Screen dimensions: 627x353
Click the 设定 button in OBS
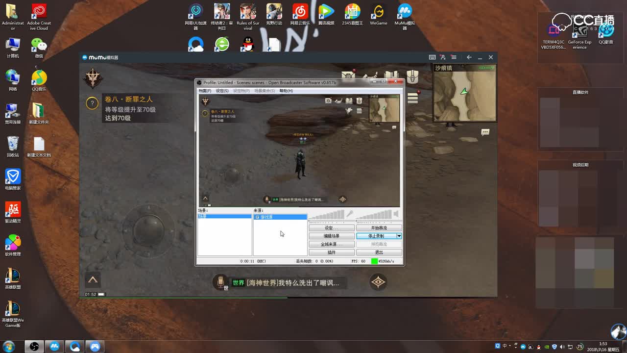coord(332,228)
